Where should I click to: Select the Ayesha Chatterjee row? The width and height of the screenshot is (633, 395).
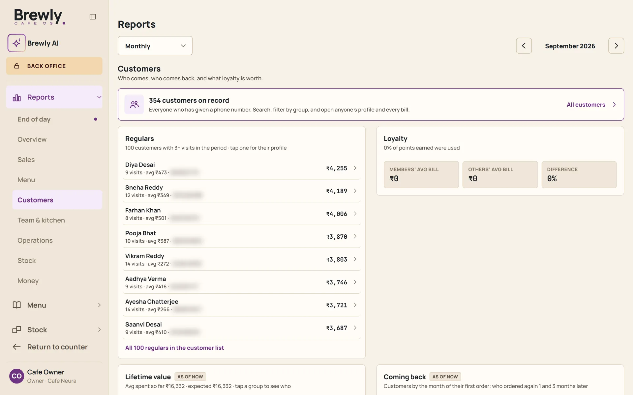point(242,305)
